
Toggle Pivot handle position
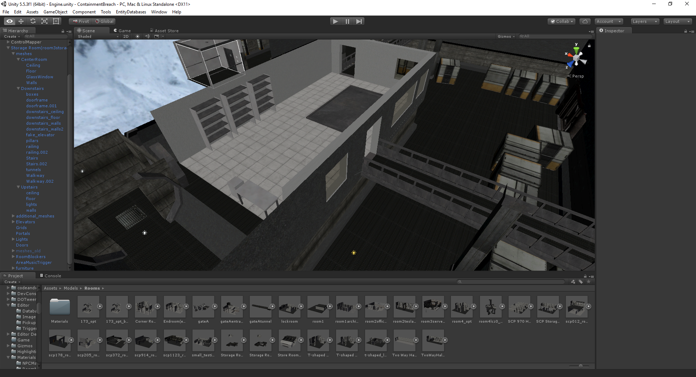81,21
